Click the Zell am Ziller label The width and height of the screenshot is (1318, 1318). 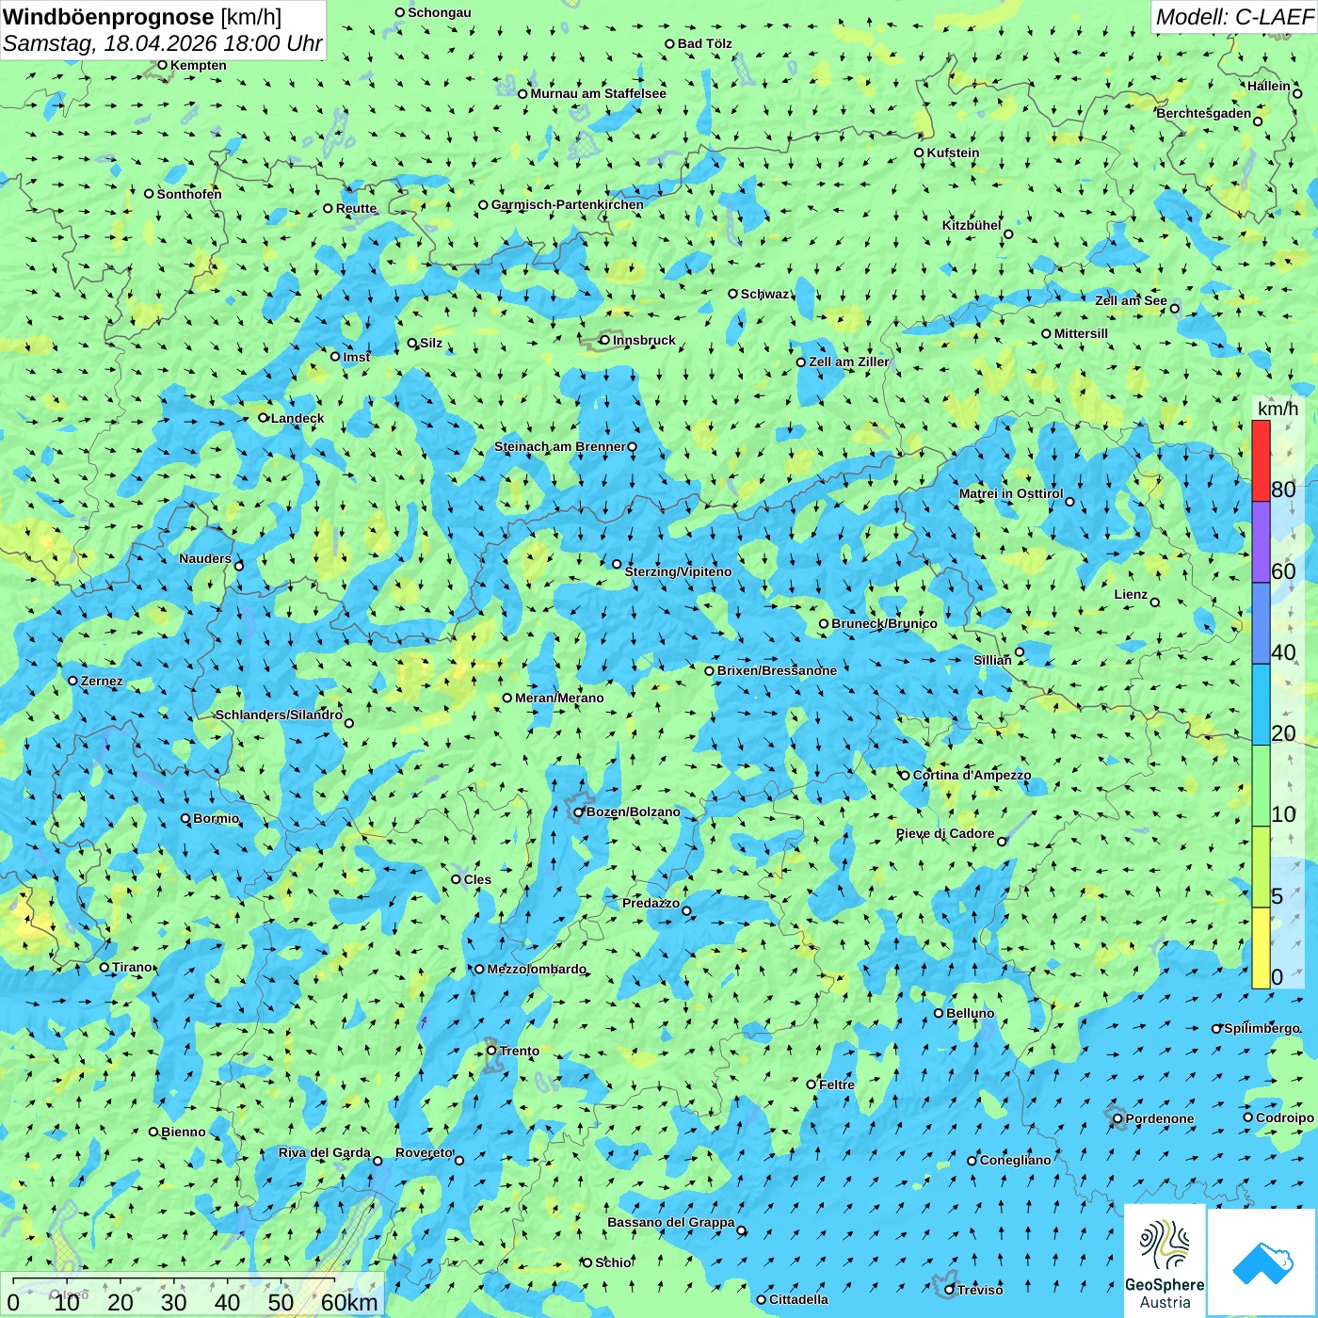[x=848, y=362]
